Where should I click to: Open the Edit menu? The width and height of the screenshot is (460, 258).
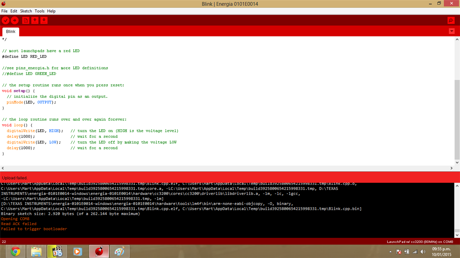[x=14, y=11]
